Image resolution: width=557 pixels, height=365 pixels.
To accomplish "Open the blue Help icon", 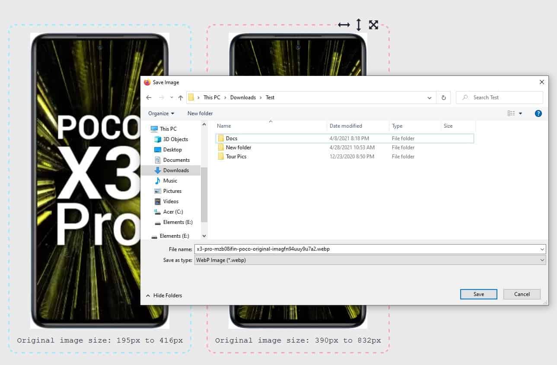I will 538,113.
